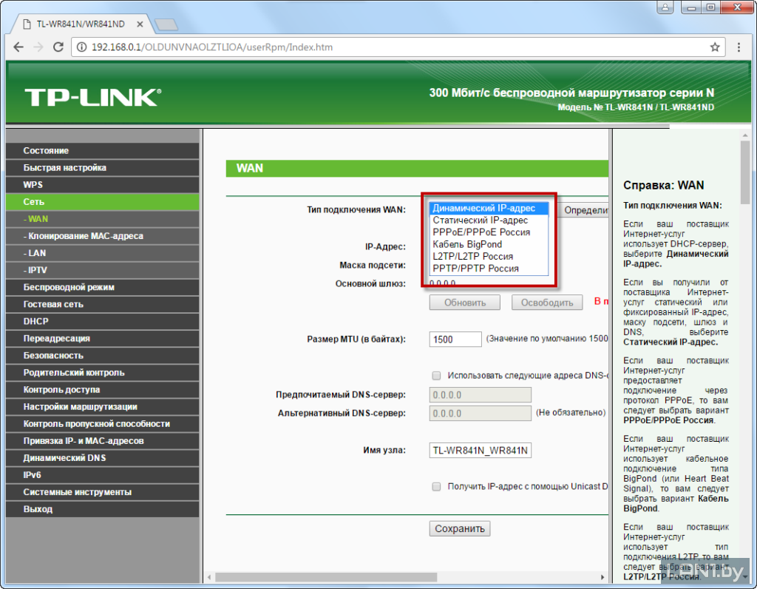This screenshot has width=757, height=589.
Task: Click Выход to log out
Action: [102, 509]
